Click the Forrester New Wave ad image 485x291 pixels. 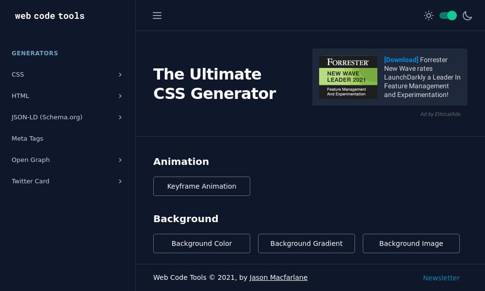pyautogui.click(x=348, y=77)
